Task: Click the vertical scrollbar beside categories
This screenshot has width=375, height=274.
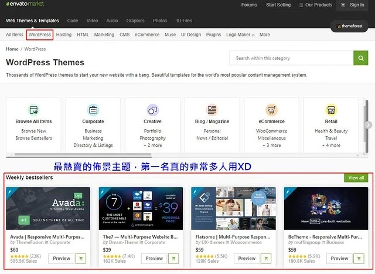Action: pyautogui.click(x=367, y=126)
